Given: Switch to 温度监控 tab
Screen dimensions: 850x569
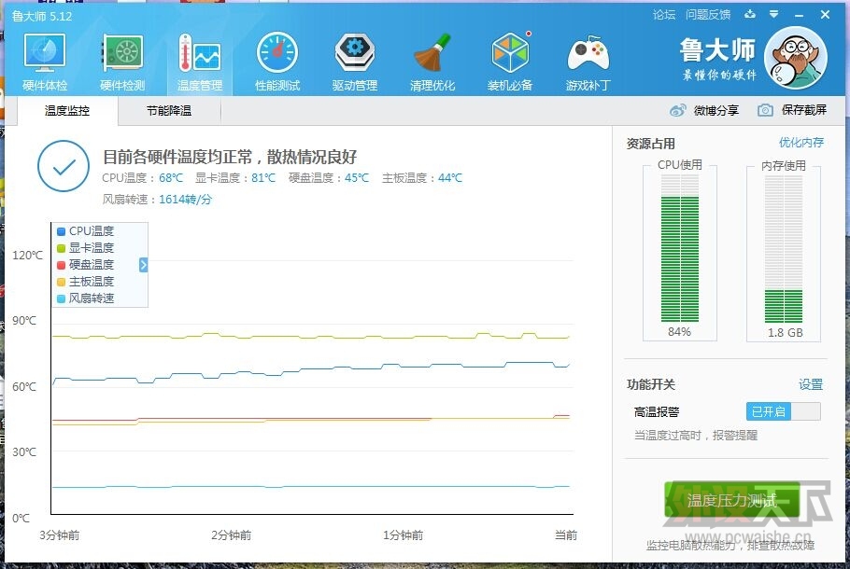Looking at the screenshot, I should [x=67, y=110].
